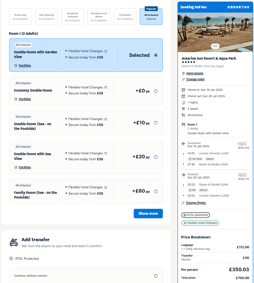Open the info icon in the Family Room row

106,187
